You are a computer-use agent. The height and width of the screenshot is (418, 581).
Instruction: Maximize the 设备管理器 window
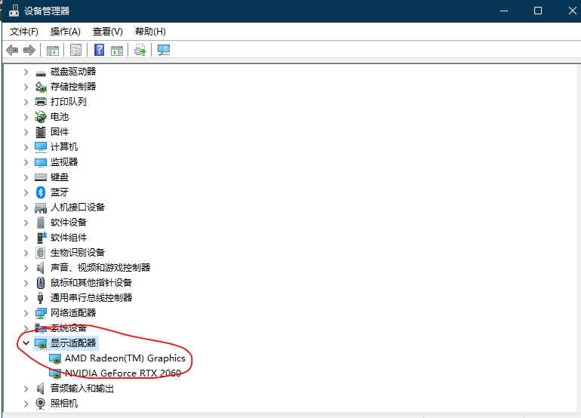click(538, 11)
